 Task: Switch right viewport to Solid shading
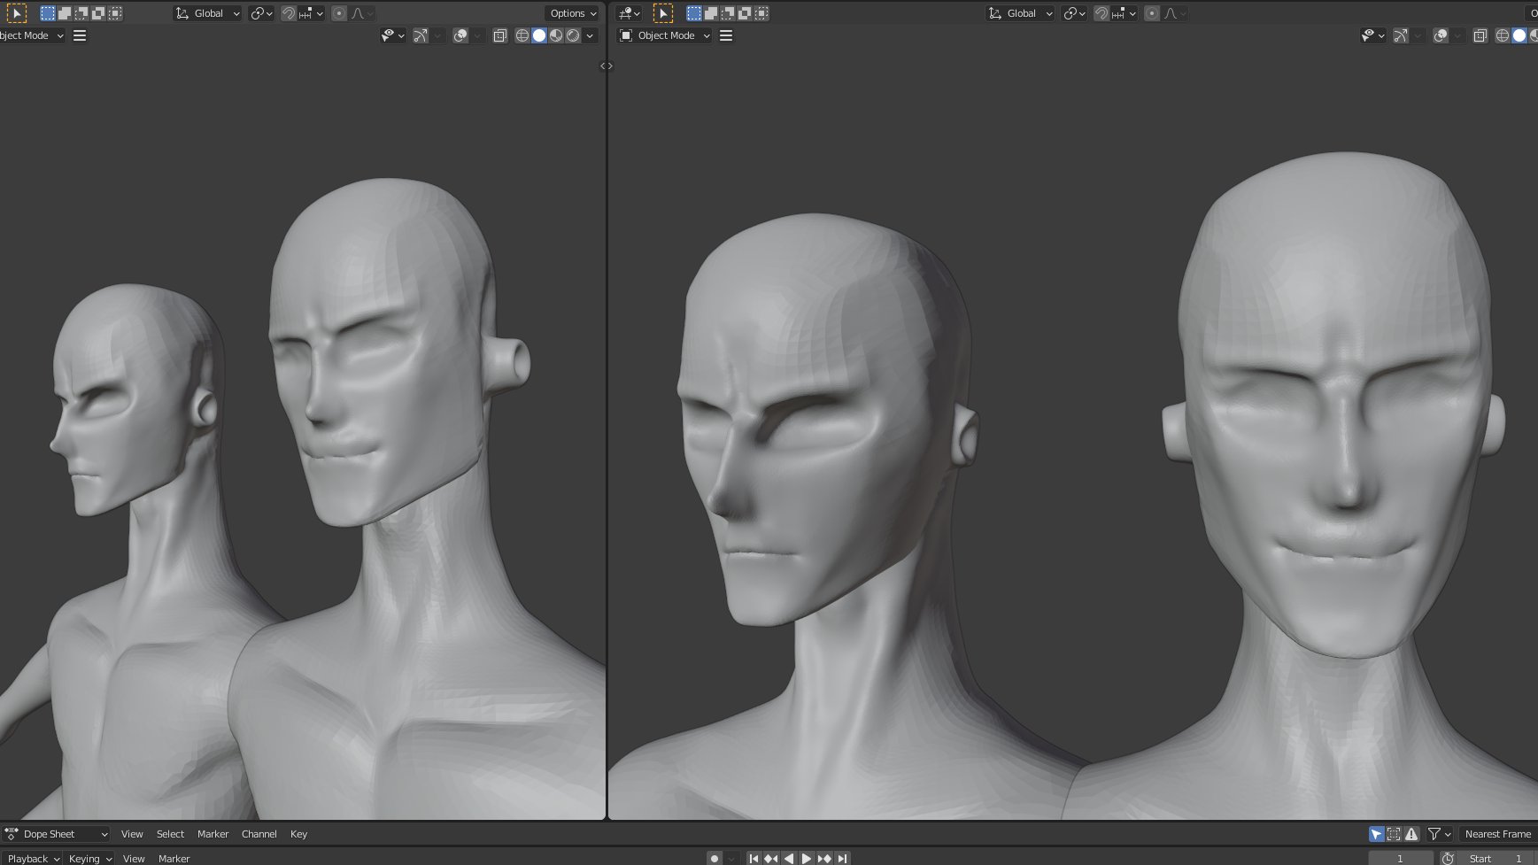click(1519, 35)
